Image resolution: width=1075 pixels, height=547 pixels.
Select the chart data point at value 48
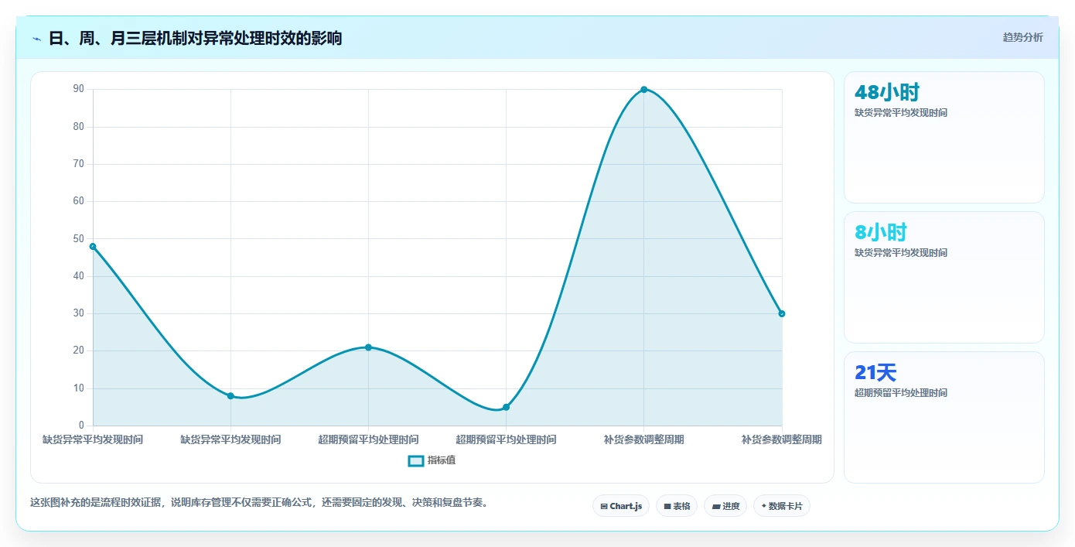point(93,246)
